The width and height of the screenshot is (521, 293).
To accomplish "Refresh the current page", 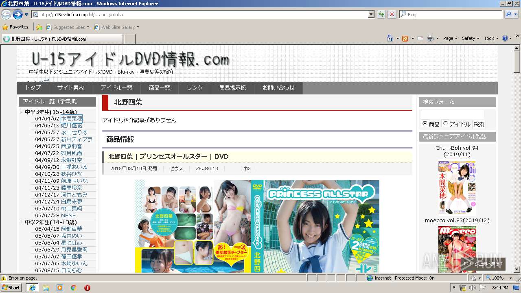I will tap(381, 15).
